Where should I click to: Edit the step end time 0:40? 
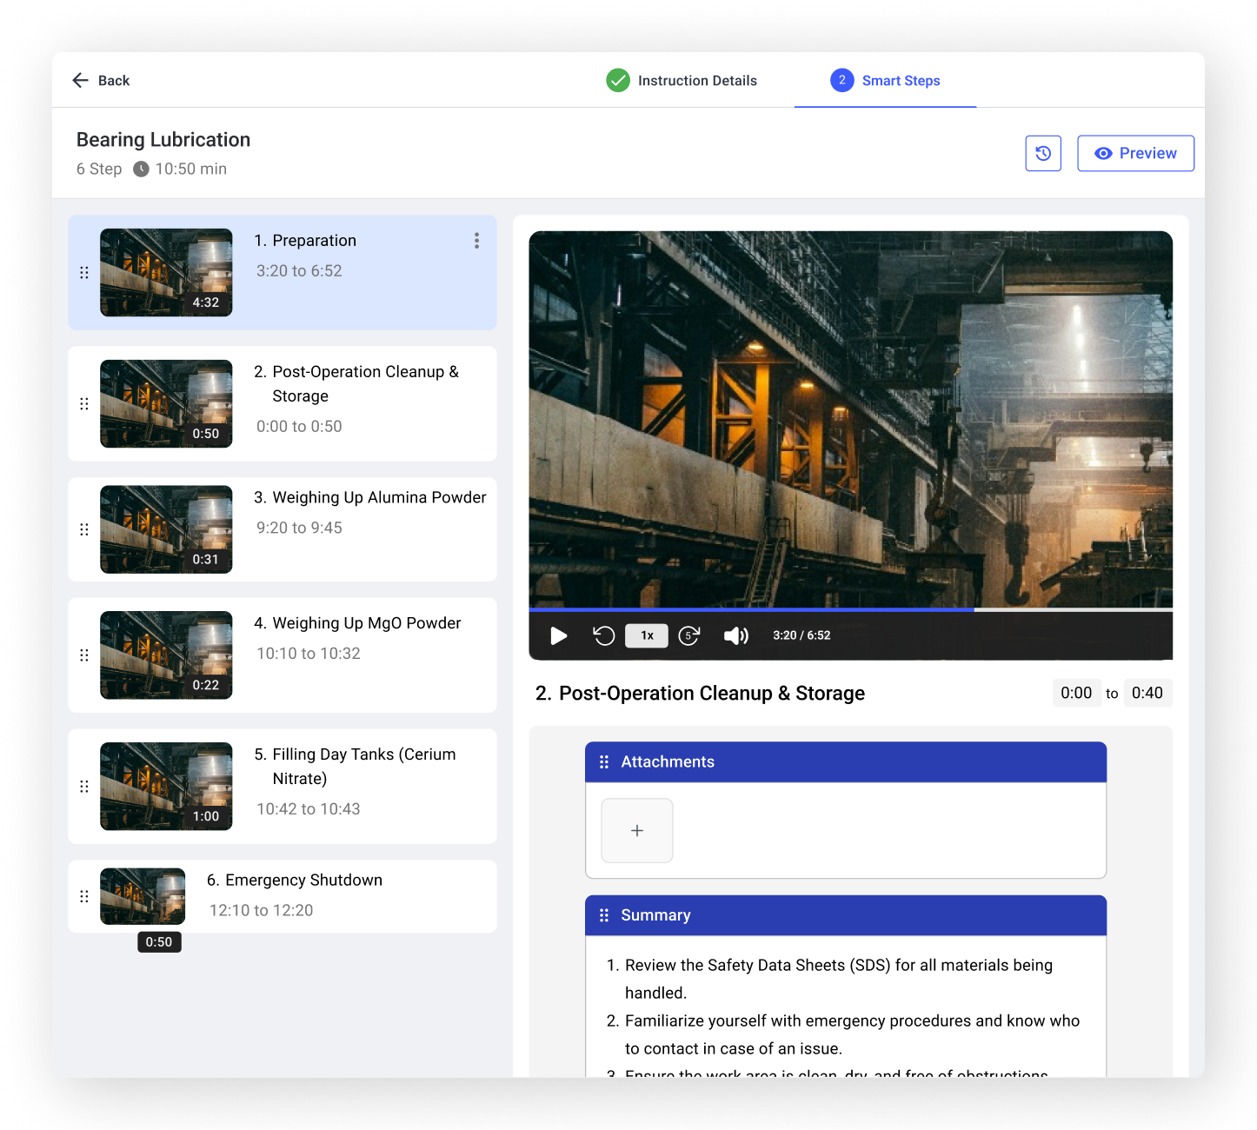tap(1147, 694)
